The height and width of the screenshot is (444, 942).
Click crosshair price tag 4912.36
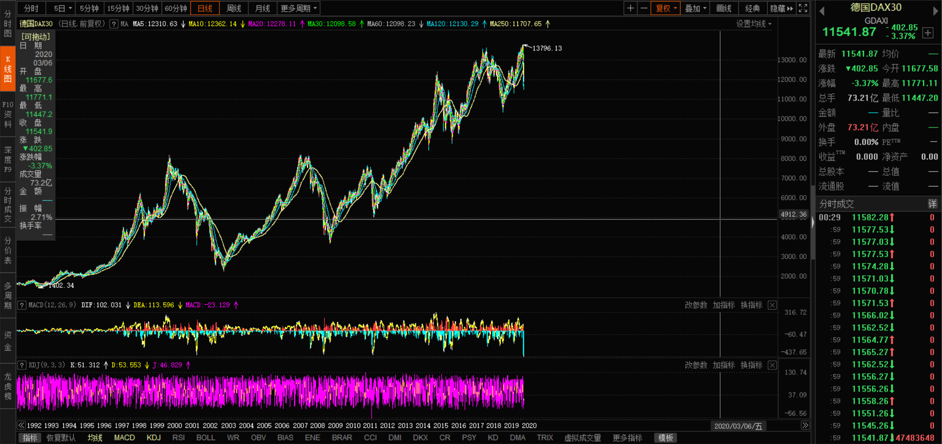[794, 214]
